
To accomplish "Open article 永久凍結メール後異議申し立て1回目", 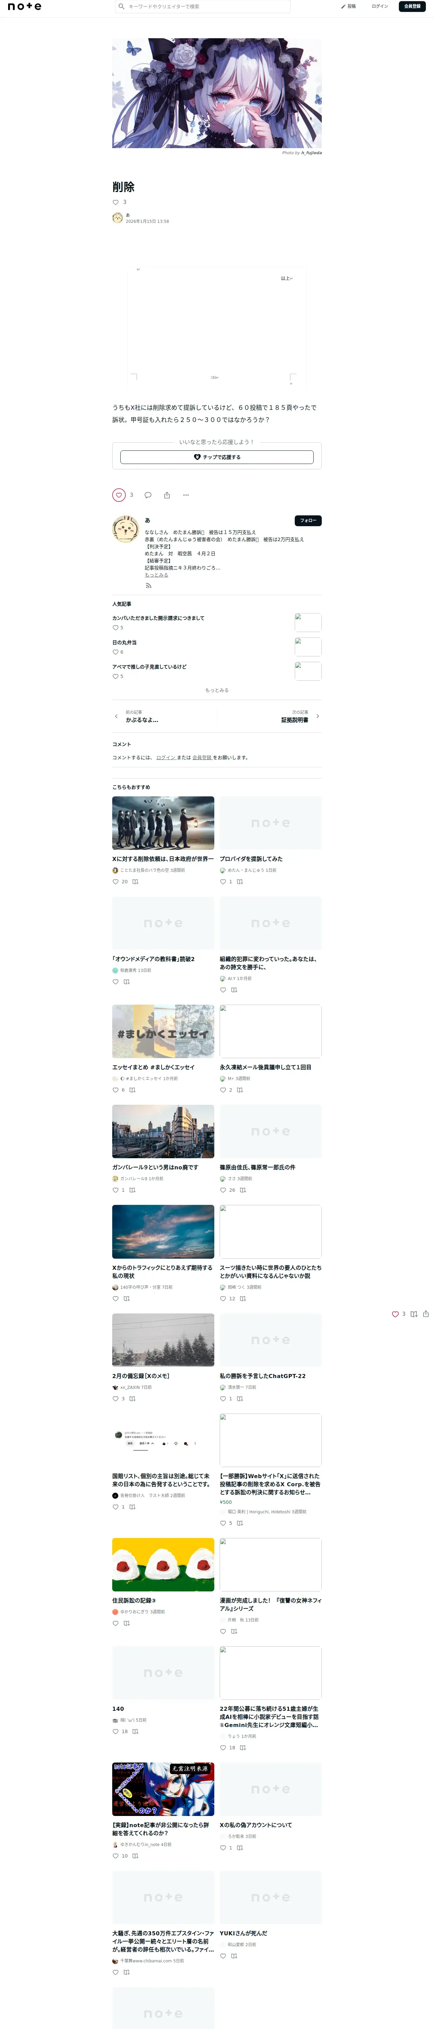I will coord(265,1067).
